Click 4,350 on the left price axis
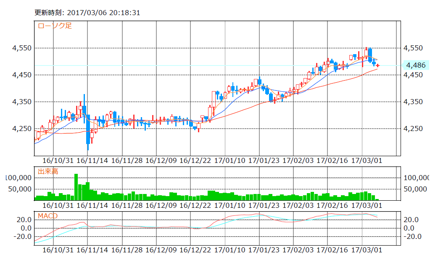Image resolution: width=430 pixels, height=262 pixels. [22, 102]
